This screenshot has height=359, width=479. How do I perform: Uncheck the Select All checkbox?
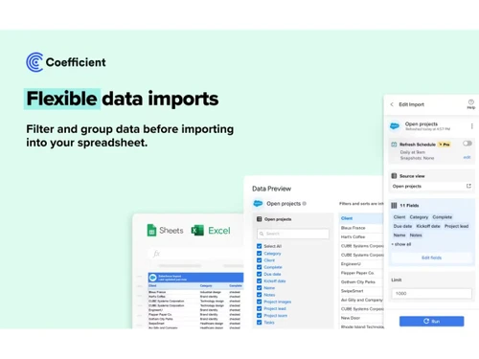point(259,246)
